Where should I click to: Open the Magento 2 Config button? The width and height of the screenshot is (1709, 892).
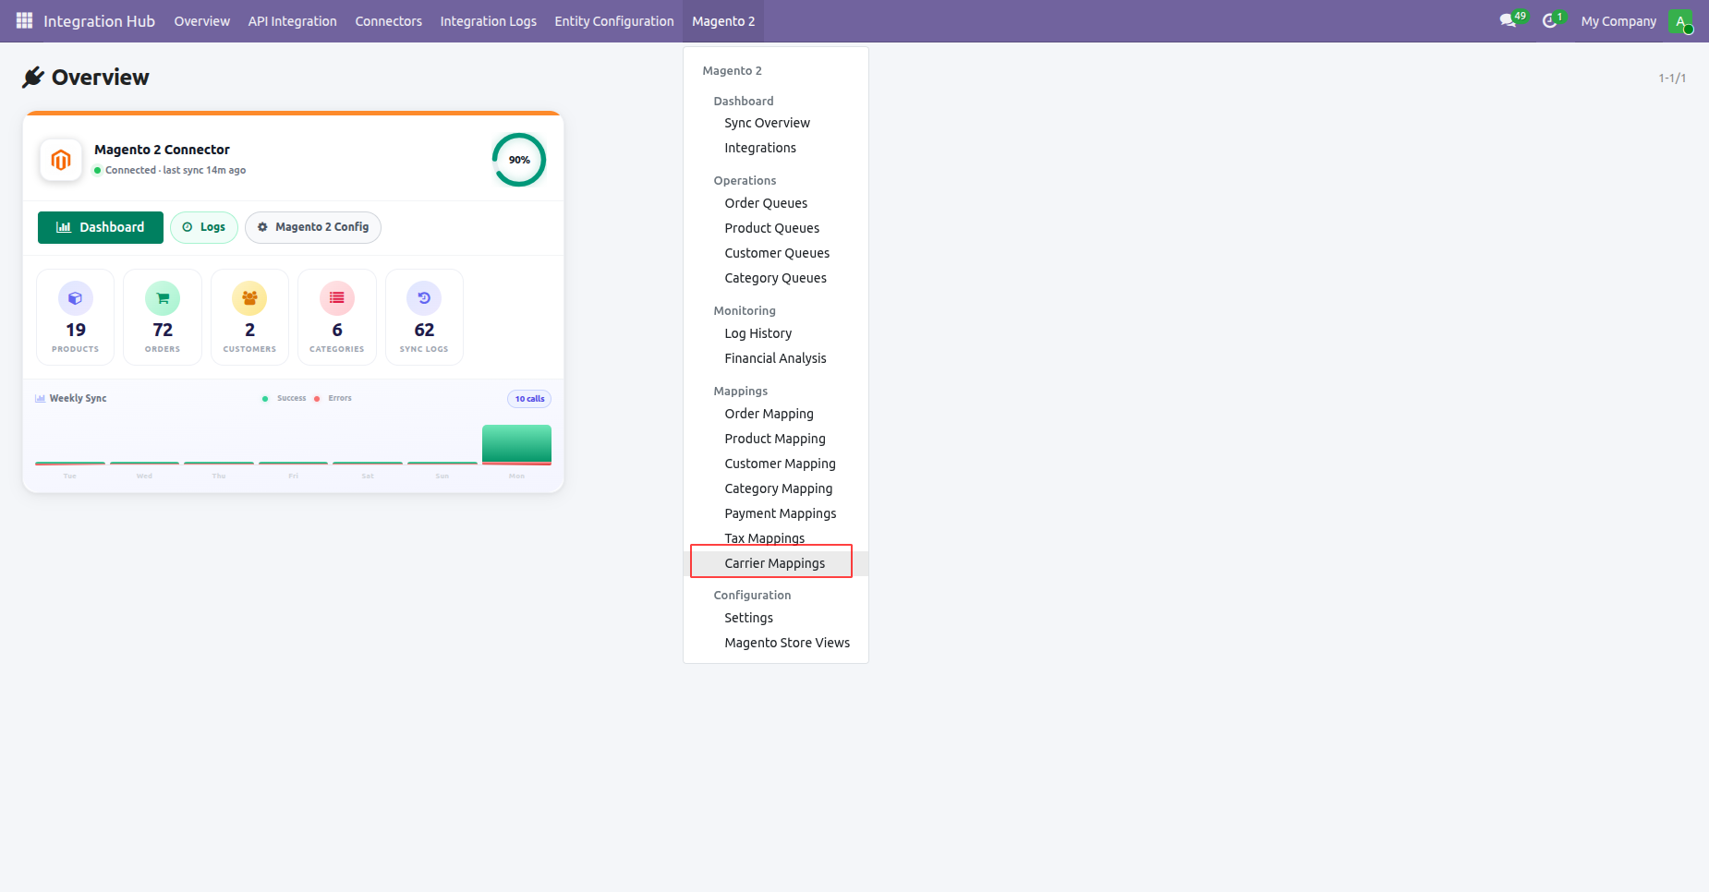(x=313, y=227)
